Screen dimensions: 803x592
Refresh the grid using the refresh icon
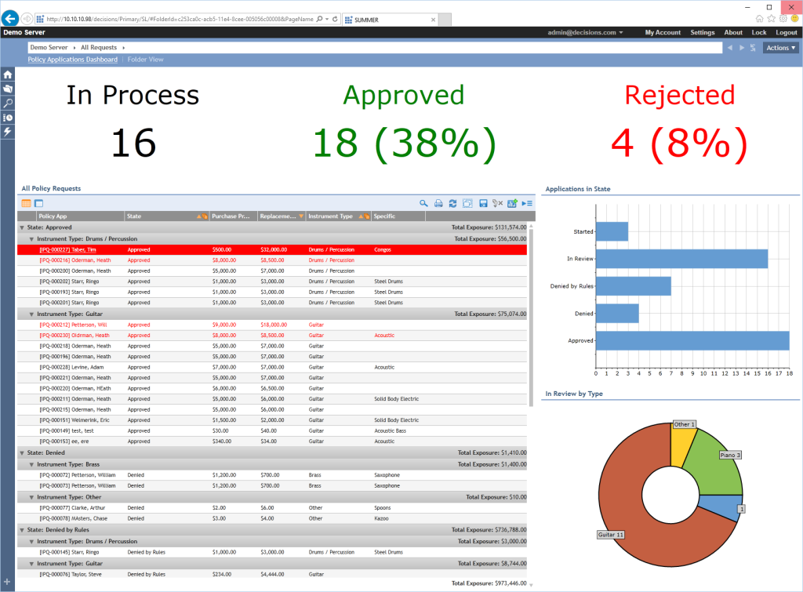point(452,203)
